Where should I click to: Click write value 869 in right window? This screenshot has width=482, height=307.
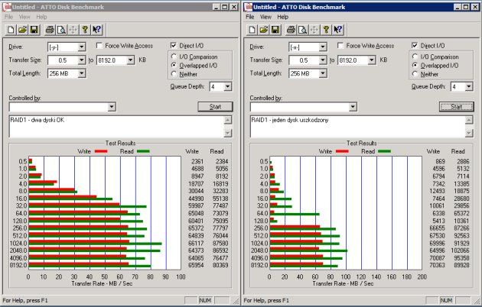440,161
